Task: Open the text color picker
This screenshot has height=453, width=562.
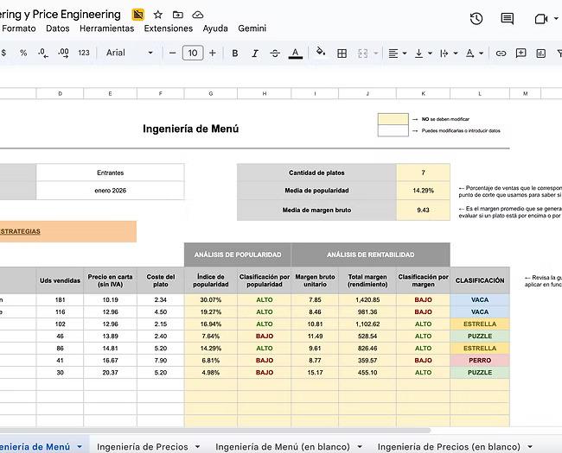Action: click(x=296, y=53)
